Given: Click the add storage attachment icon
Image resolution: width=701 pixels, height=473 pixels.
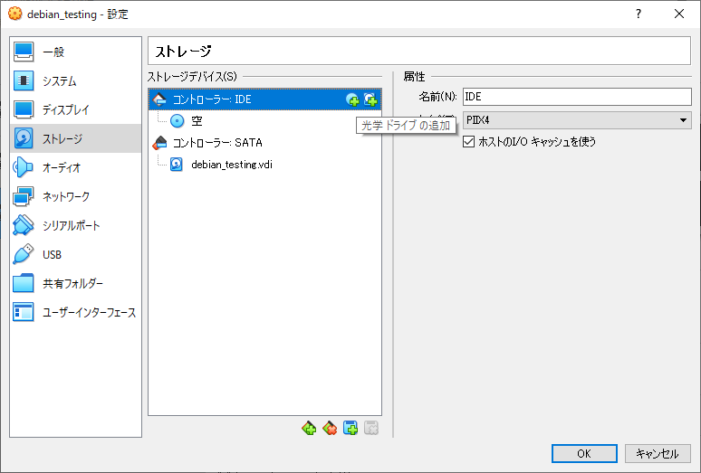Looking at the screenshot, I should pos(350,429).
